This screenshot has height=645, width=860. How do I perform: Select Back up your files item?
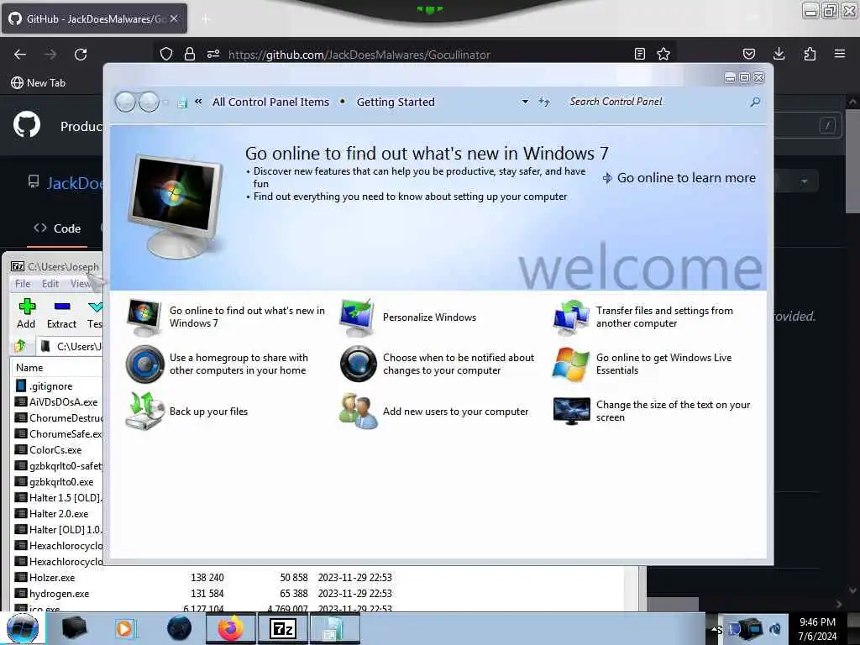[187, 411]
